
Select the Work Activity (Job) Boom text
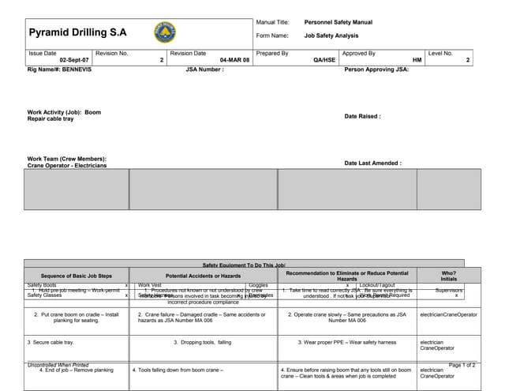[x=64, y=112]
